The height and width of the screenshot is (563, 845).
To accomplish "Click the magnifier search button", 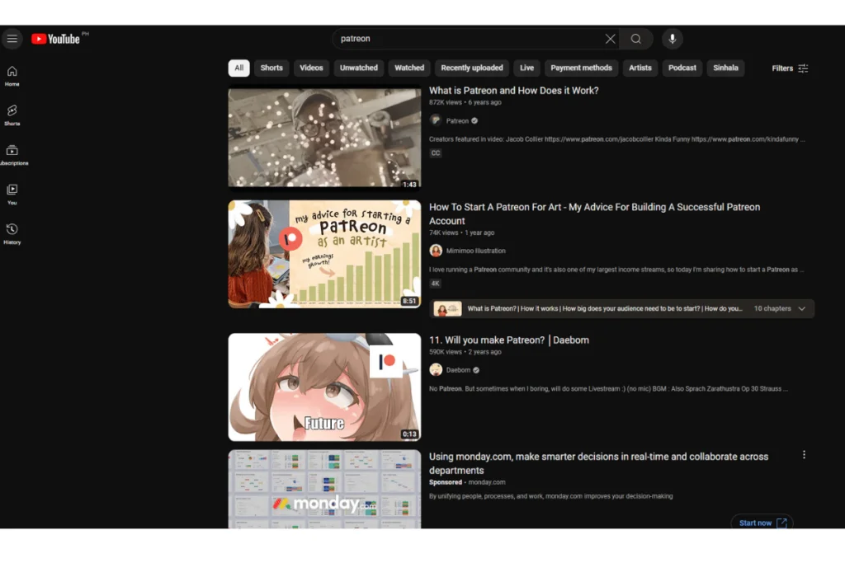I will (x=636, y=39).
